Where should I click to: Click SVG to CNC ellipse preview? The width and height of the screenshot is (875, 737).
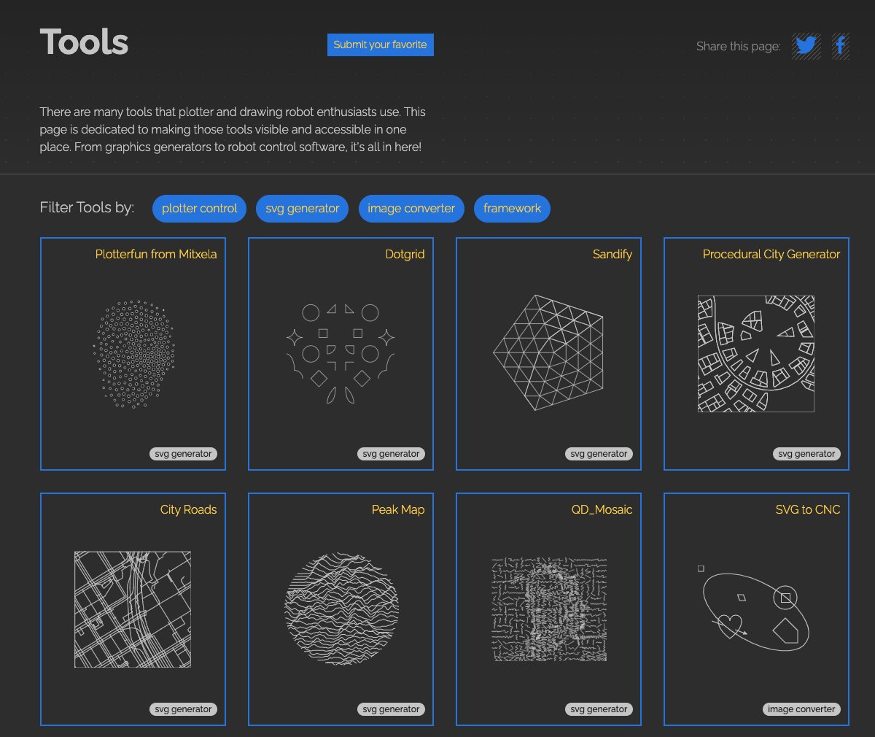coord(753,609)
